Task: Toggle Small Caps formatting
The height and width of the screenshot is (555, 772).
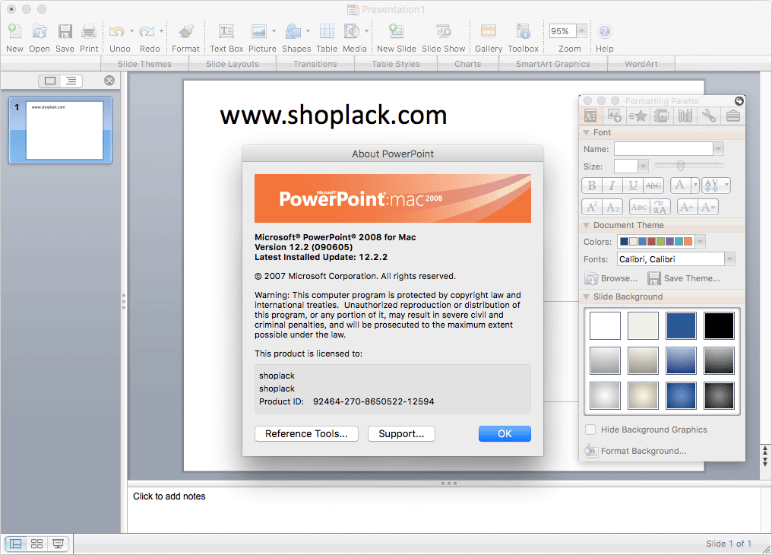Action: (x=639, y=208)
